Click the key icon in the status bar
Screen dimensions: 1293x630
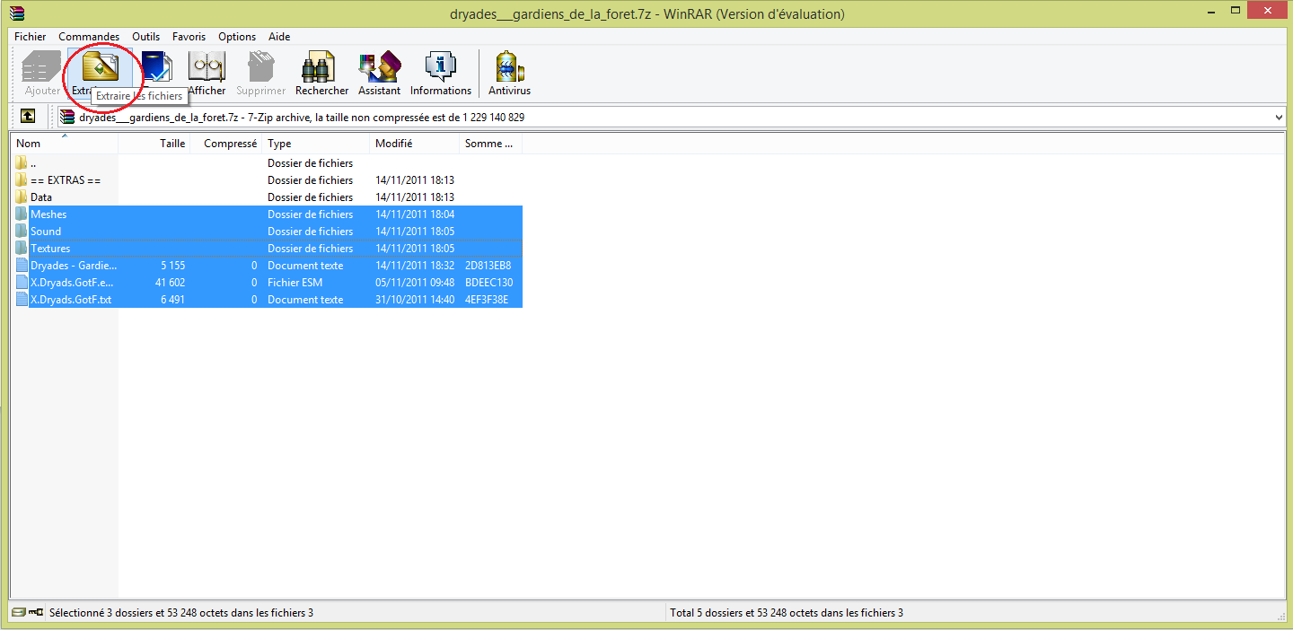35,613
